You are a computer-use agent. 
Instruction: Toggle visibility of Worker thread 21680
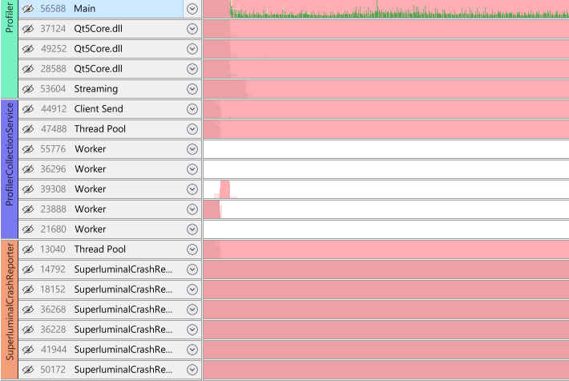coord(27,229)
